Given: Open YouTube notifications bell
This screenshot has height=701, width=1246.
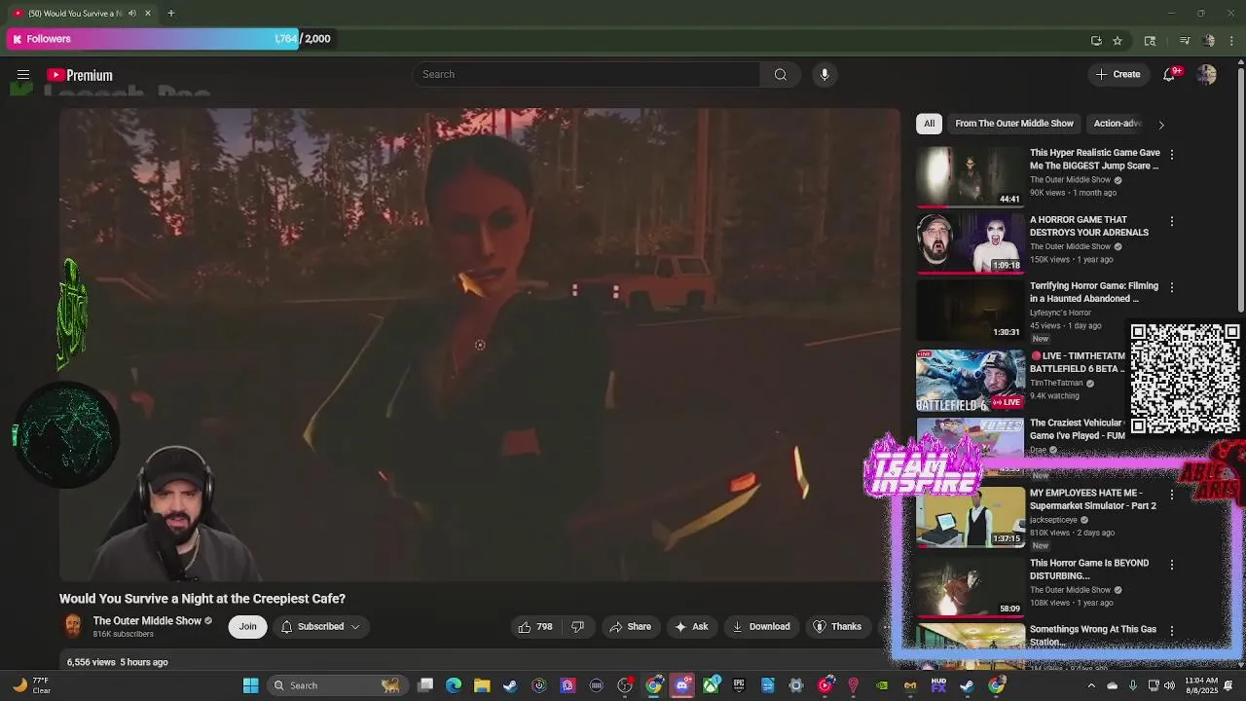Looking at the screenshot, I should (x=1170, y=75).
